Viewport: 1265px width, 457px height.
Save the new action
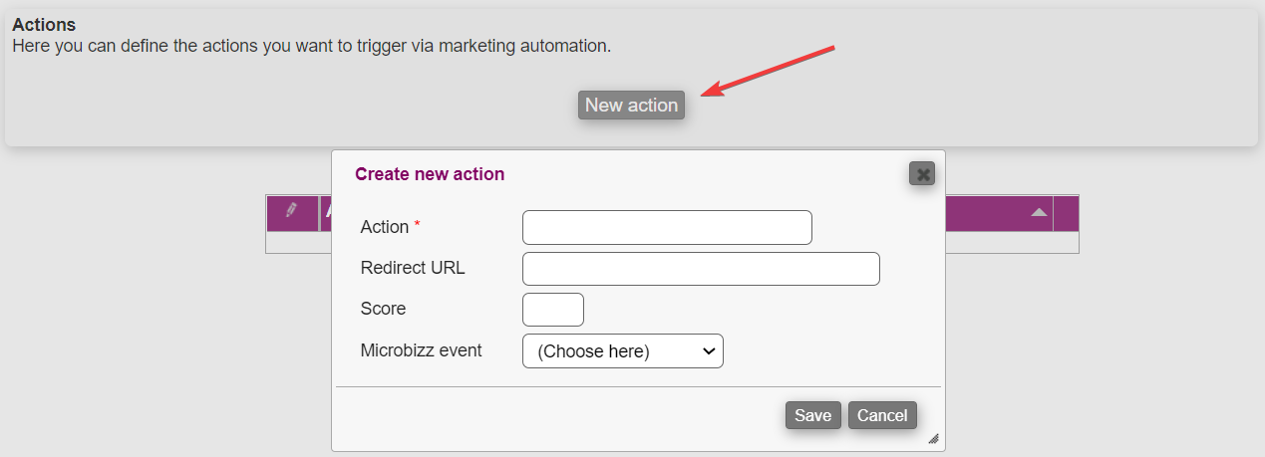point(812,415)
